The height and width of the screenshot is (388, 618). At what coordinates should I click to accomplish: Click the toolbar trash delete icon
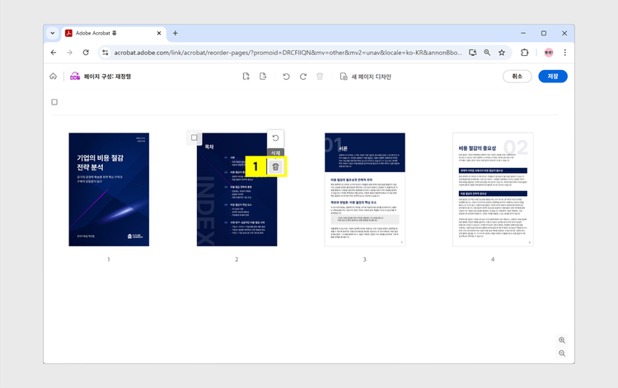pos(320,77)
